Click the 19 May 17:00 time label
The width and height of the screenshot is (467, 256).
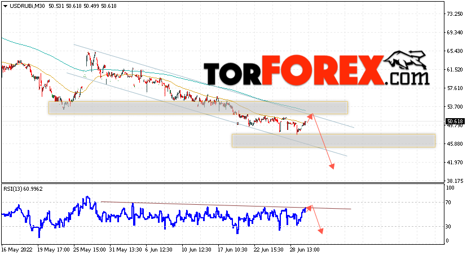coord(54,250)
